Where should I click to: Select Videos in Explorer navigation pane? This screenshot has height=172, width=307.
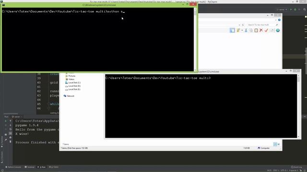(x=70, y=79)
